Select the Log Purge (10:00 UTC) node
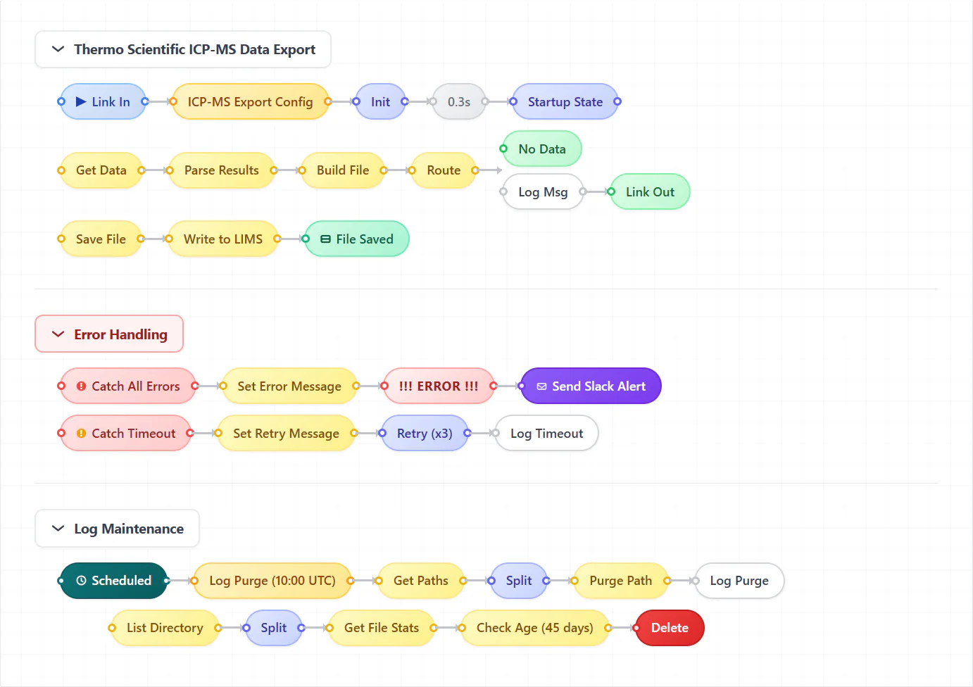 pyautogui.click(x=272, y=581)
